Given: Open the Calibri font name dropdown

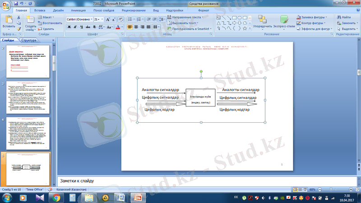Looking at the screenshot, I should (79, 19).
